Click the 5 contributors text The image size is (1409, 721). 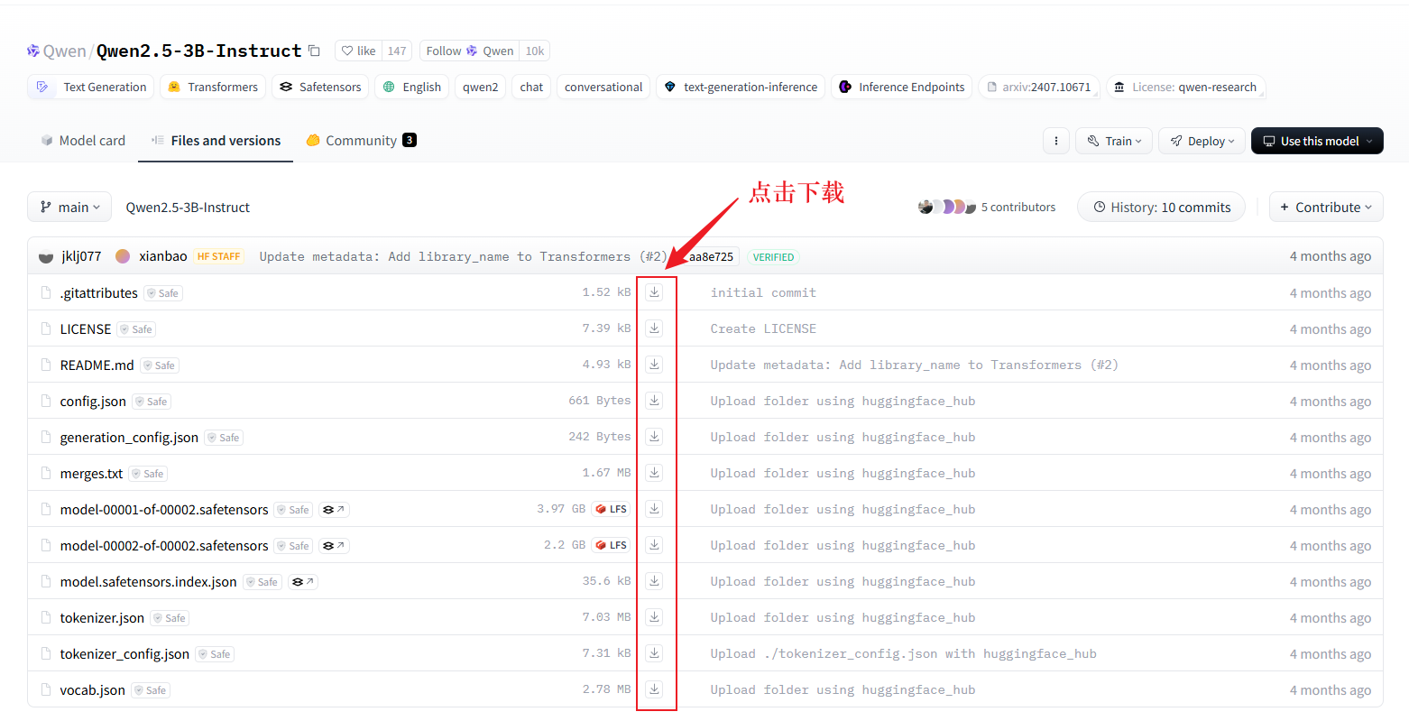click(x=1018, y=207)
